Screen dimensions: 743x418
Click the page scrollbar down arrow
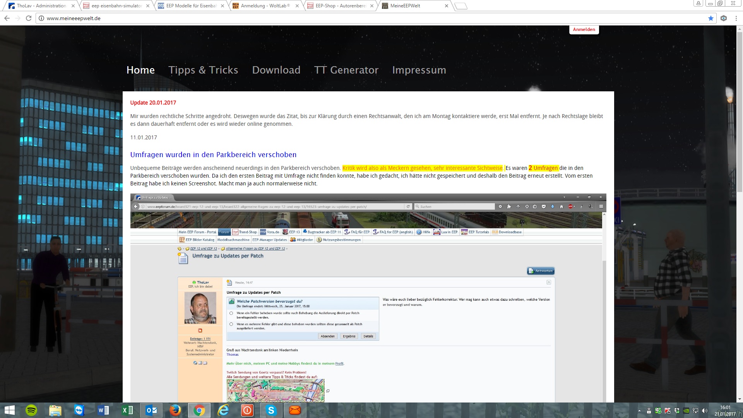(740, 399)
